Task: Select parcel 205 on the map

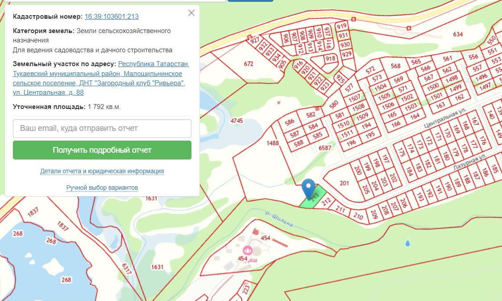Action: [366, 190]
